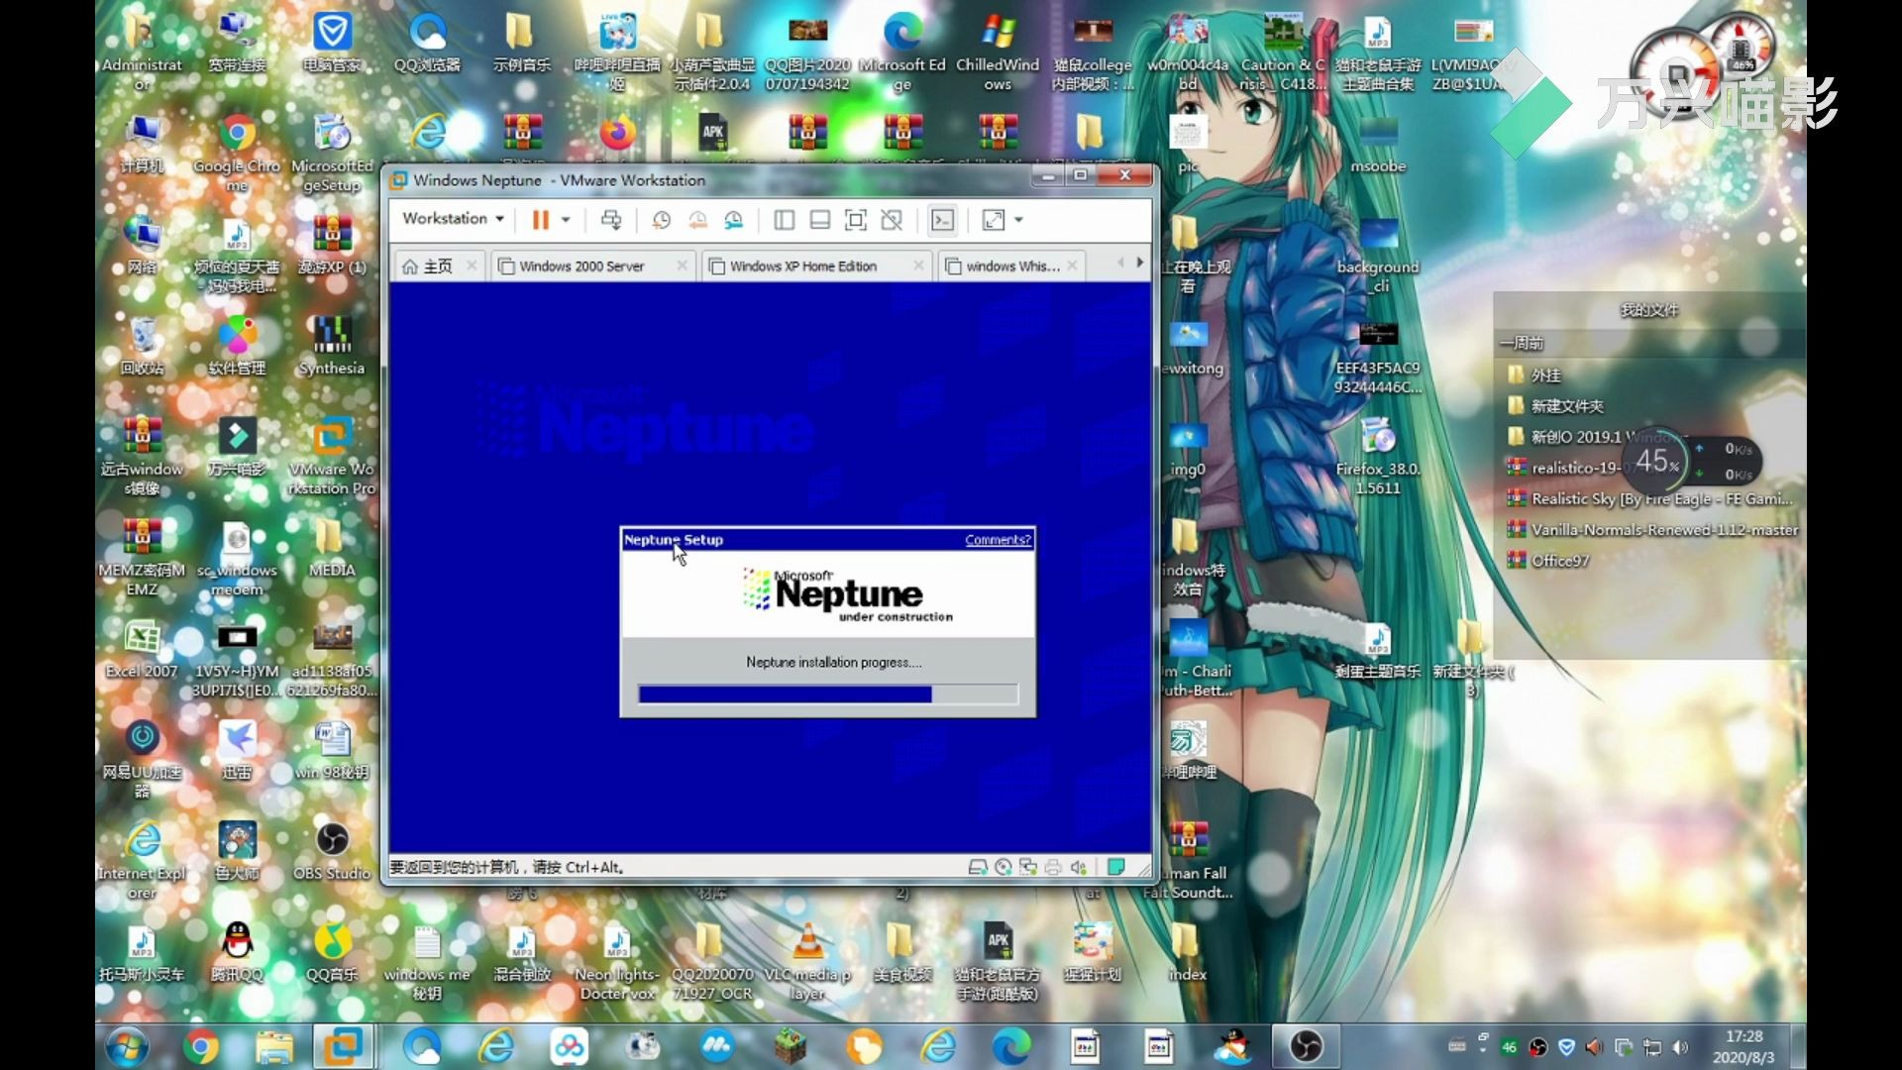Open the OBS Studio desktop shortcut
1902x1070 pixels.
tap(332, 850)
